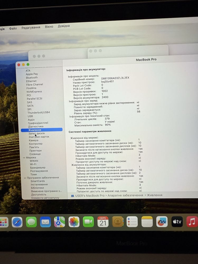The image size is (198, 264).
Task: Launch FaceTime from the Dock
Action: coord(88,222)
